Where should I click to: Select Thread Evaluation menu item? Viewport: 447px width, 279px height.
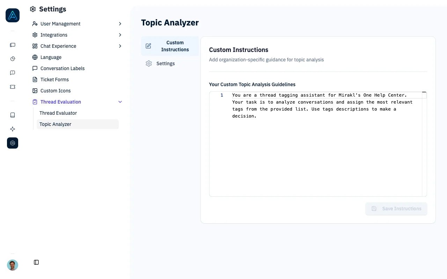click(77, 102)
